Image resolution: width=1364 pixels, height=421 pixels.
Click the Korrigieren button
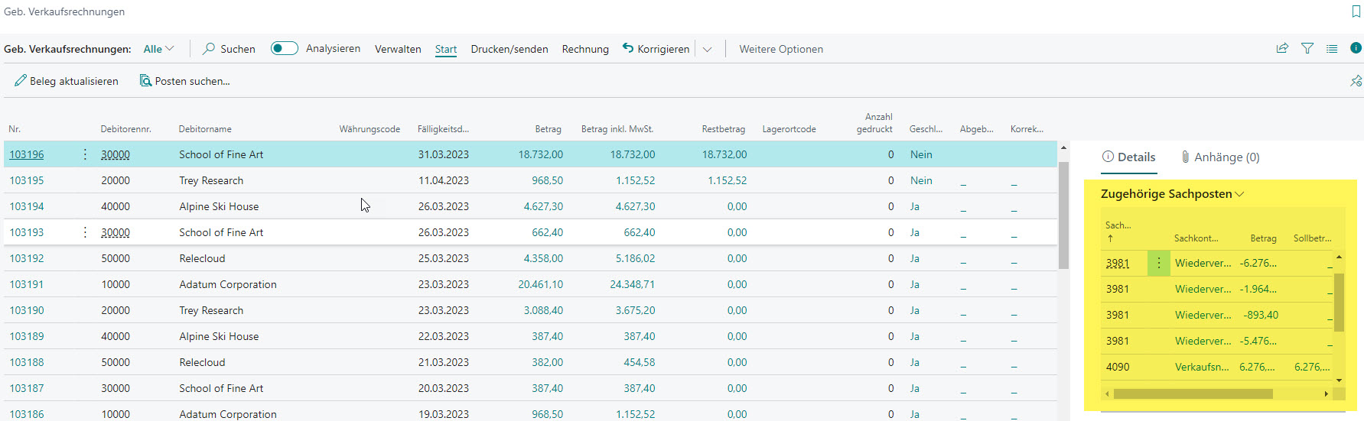point(656,49)
